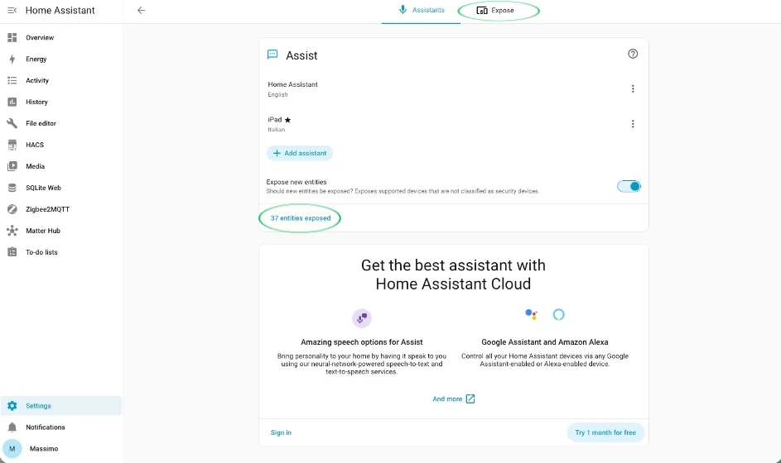Click the 'Get the best assistant' heading
Screen dimensions: 781x463
pos(453,274)
